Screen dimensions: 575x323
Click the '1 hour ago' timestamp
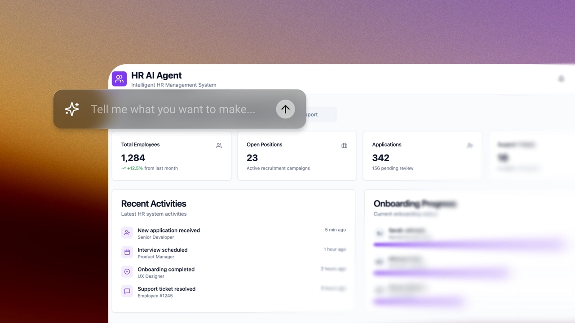[335, 249]
